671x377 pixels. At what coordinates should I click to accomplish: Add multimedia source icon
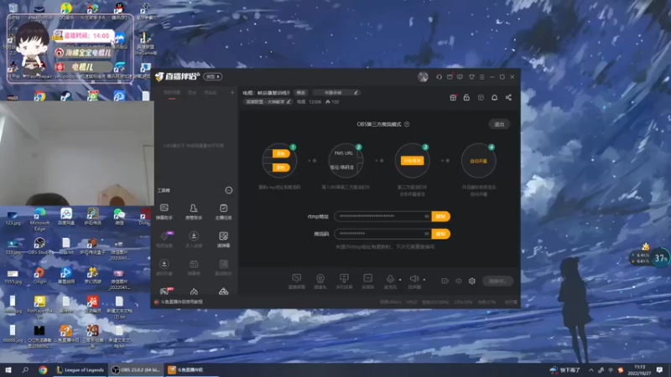pyautogui.click(x=367, y=281)
